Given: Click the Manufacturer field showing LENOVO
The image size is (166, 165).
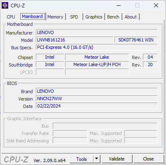Looking at the screenshot, I should pos(97,32).
